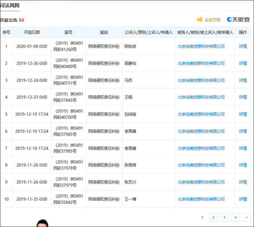The width and height of the screenshot is (254, 227).
Task: Open defendant company link in row 2
Action: (x=201, y=63)
